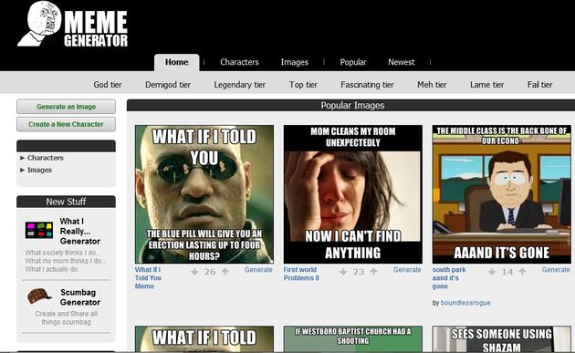
Task: Open second-row What If I Told meme image
Action: pos(204,338)
